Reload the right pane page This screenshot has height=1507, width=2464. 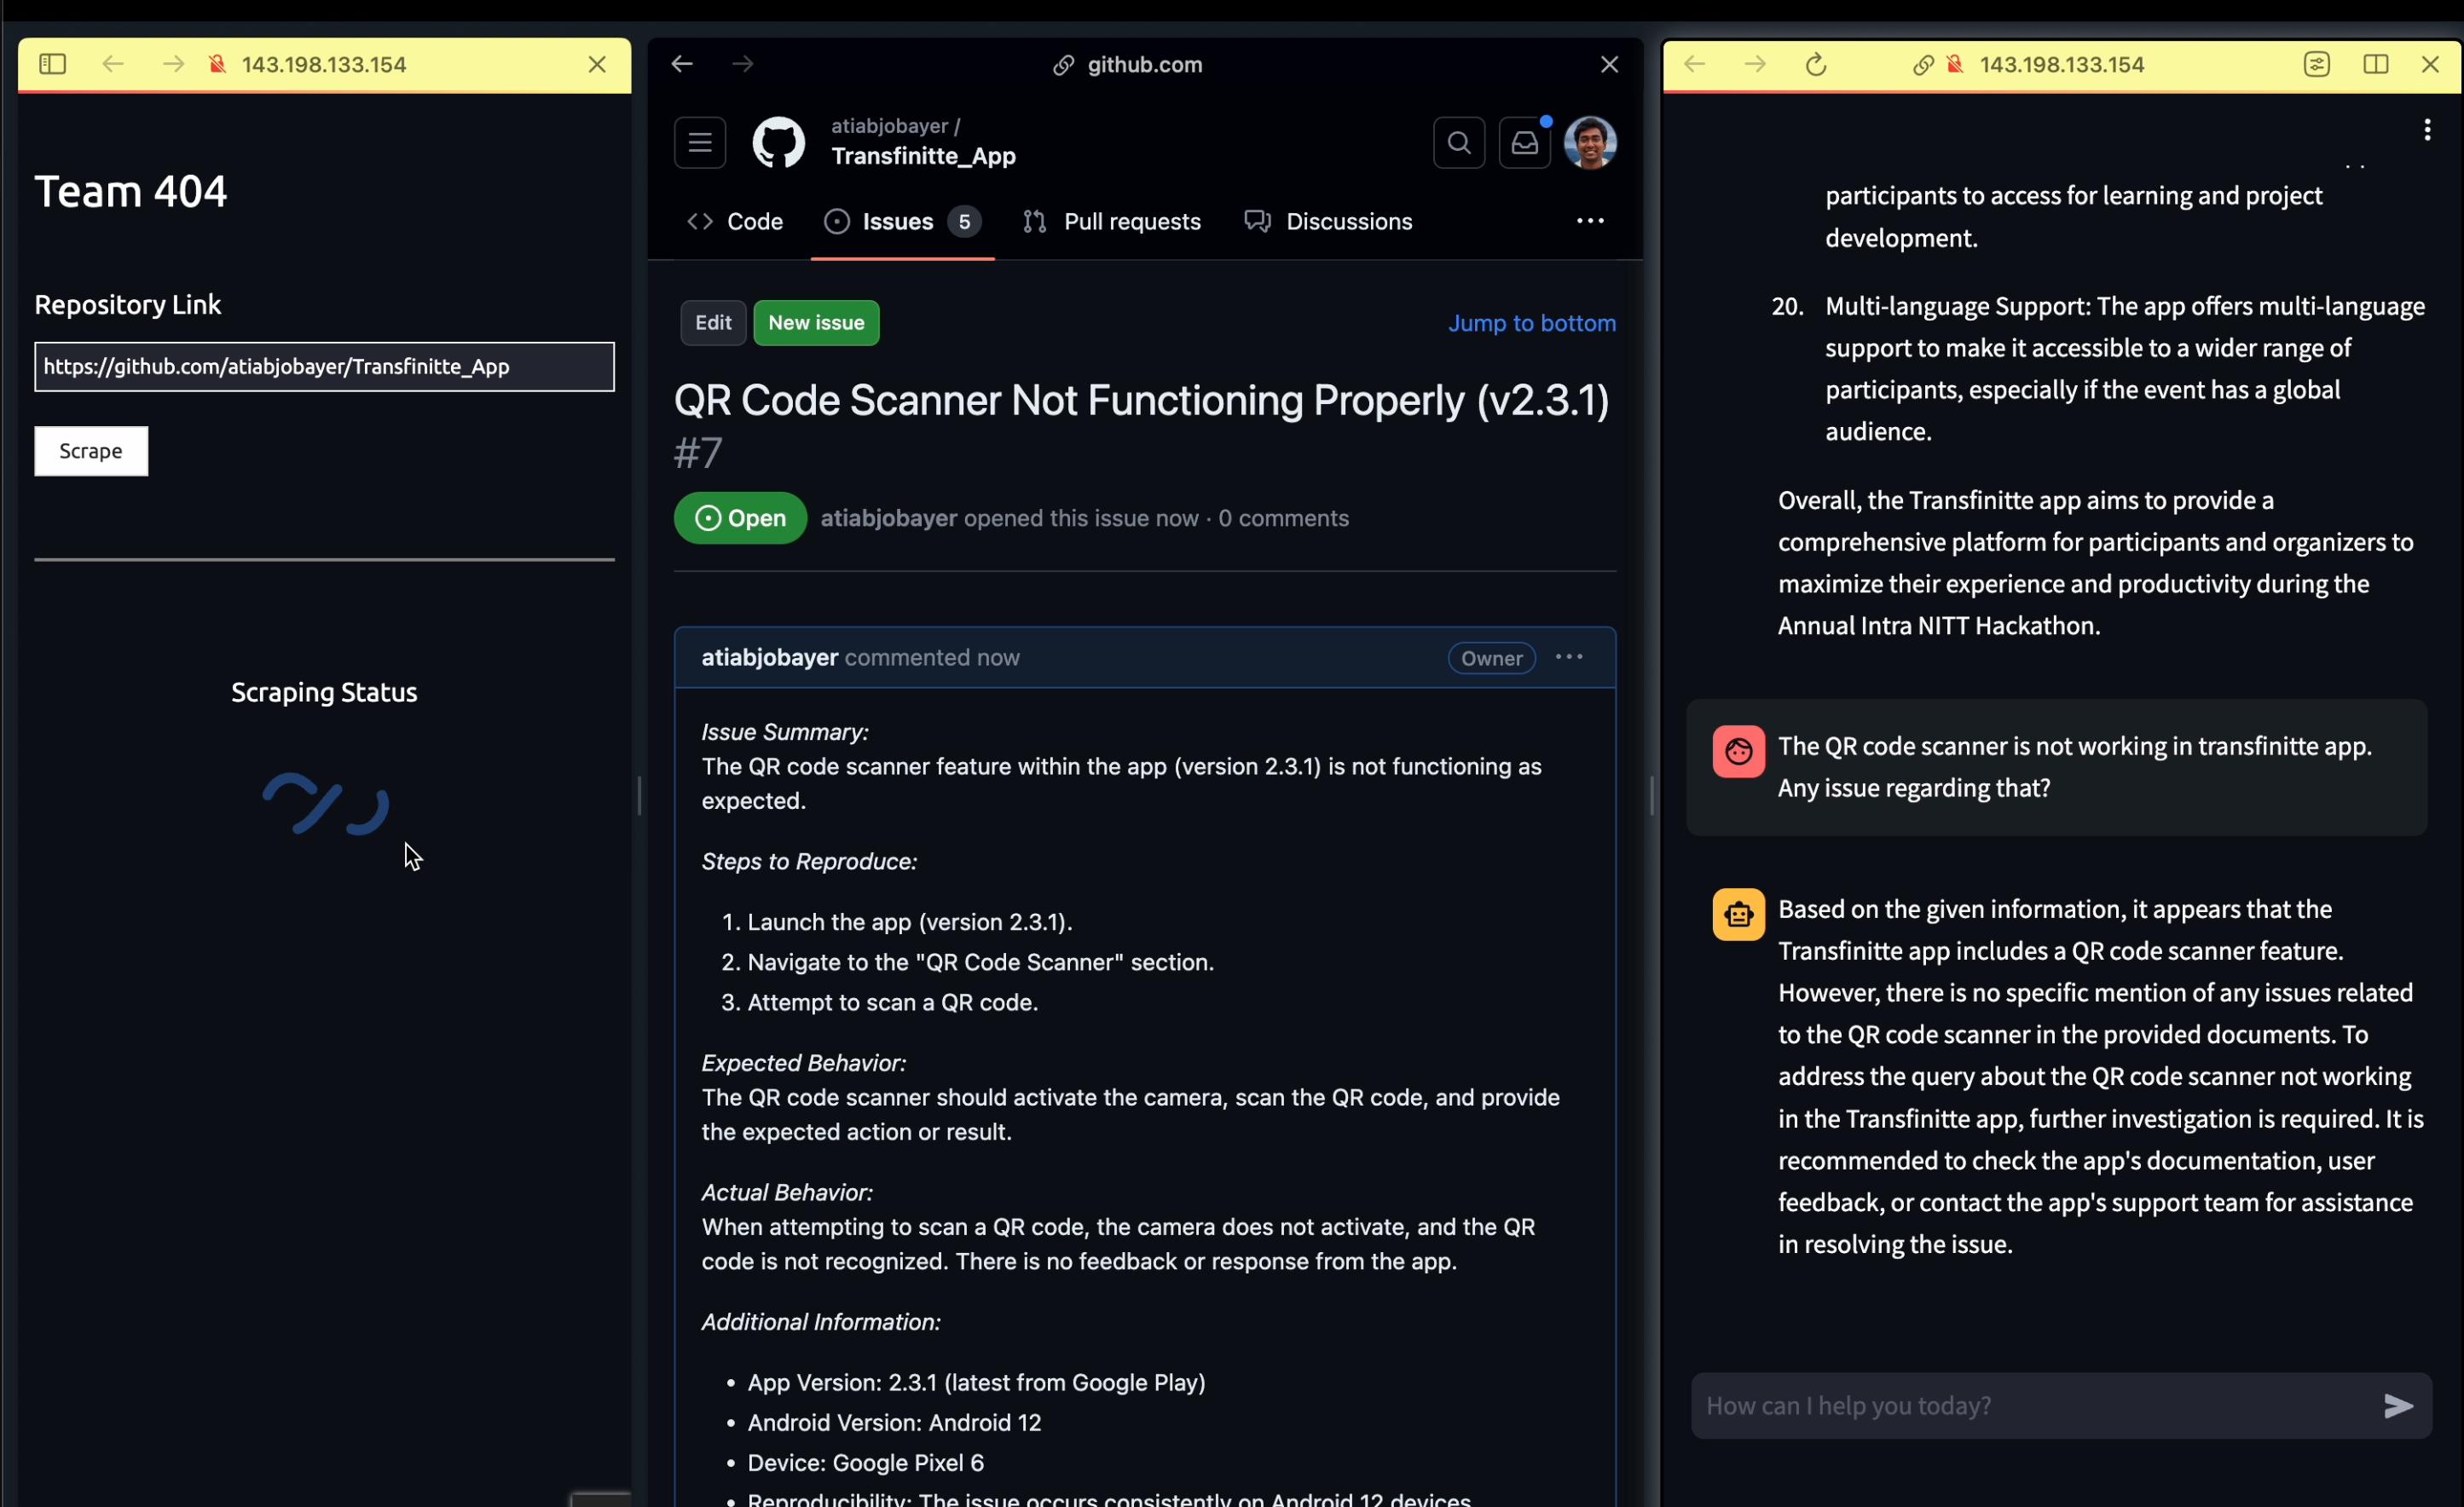(x=1816, y=65)
